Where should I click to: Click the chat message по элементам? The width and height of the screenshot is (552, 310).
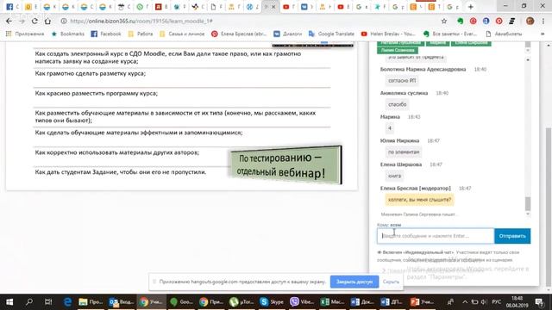click(x=404, y=152)
